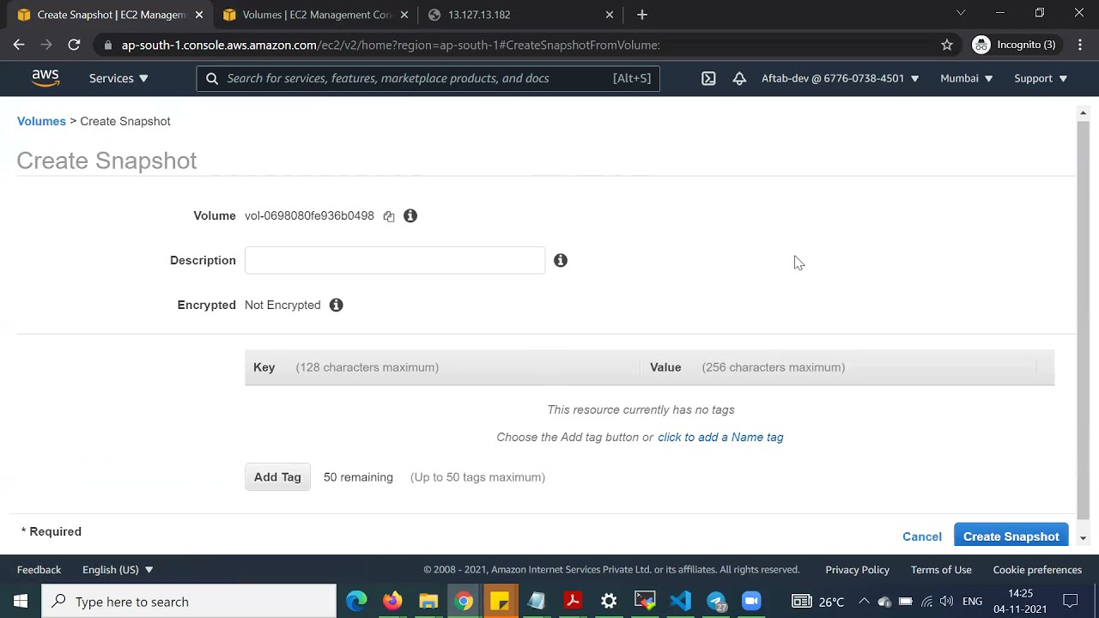The image size is (1099, 618).
Task: Click the AWS logo home icon
Action: point(46,78)
